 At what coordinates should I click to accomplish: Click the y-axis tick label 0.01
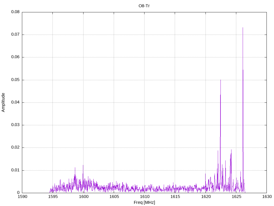pyautogui.click(x=15, y=170)
